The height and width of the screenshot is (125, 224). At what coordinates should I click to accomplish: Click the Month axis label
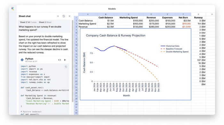click(126, 96)
